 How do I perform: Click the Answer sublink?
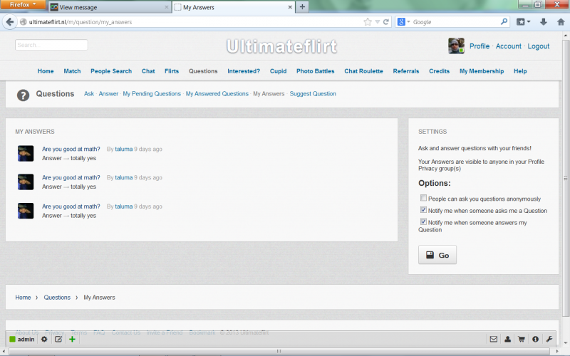(x=108, y=94)
